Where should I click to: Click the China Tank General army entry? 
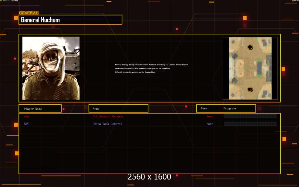click(107, 124)
